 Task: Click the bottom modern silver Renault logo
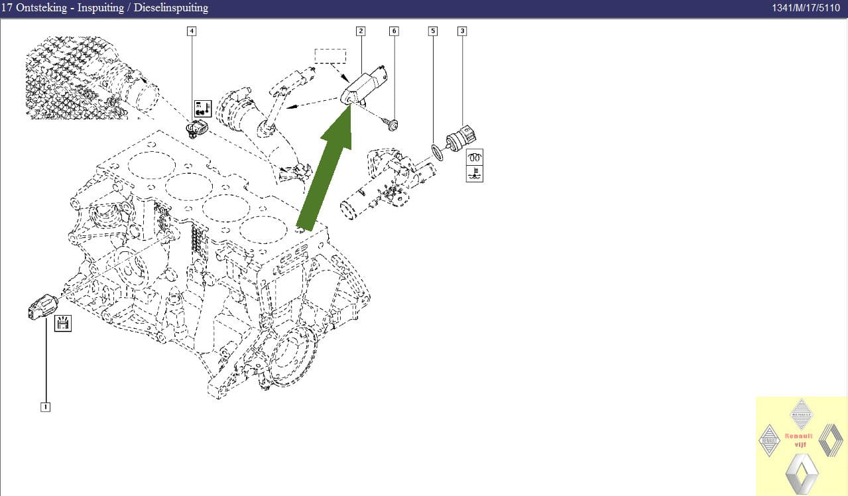[802, 472]
